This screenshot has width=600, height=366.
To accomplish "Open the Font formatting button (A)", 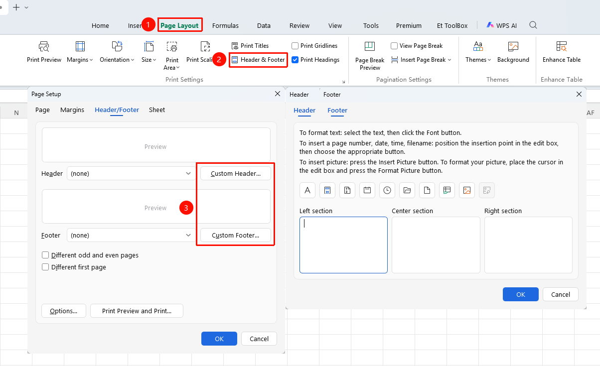I will tap(307, 190).
